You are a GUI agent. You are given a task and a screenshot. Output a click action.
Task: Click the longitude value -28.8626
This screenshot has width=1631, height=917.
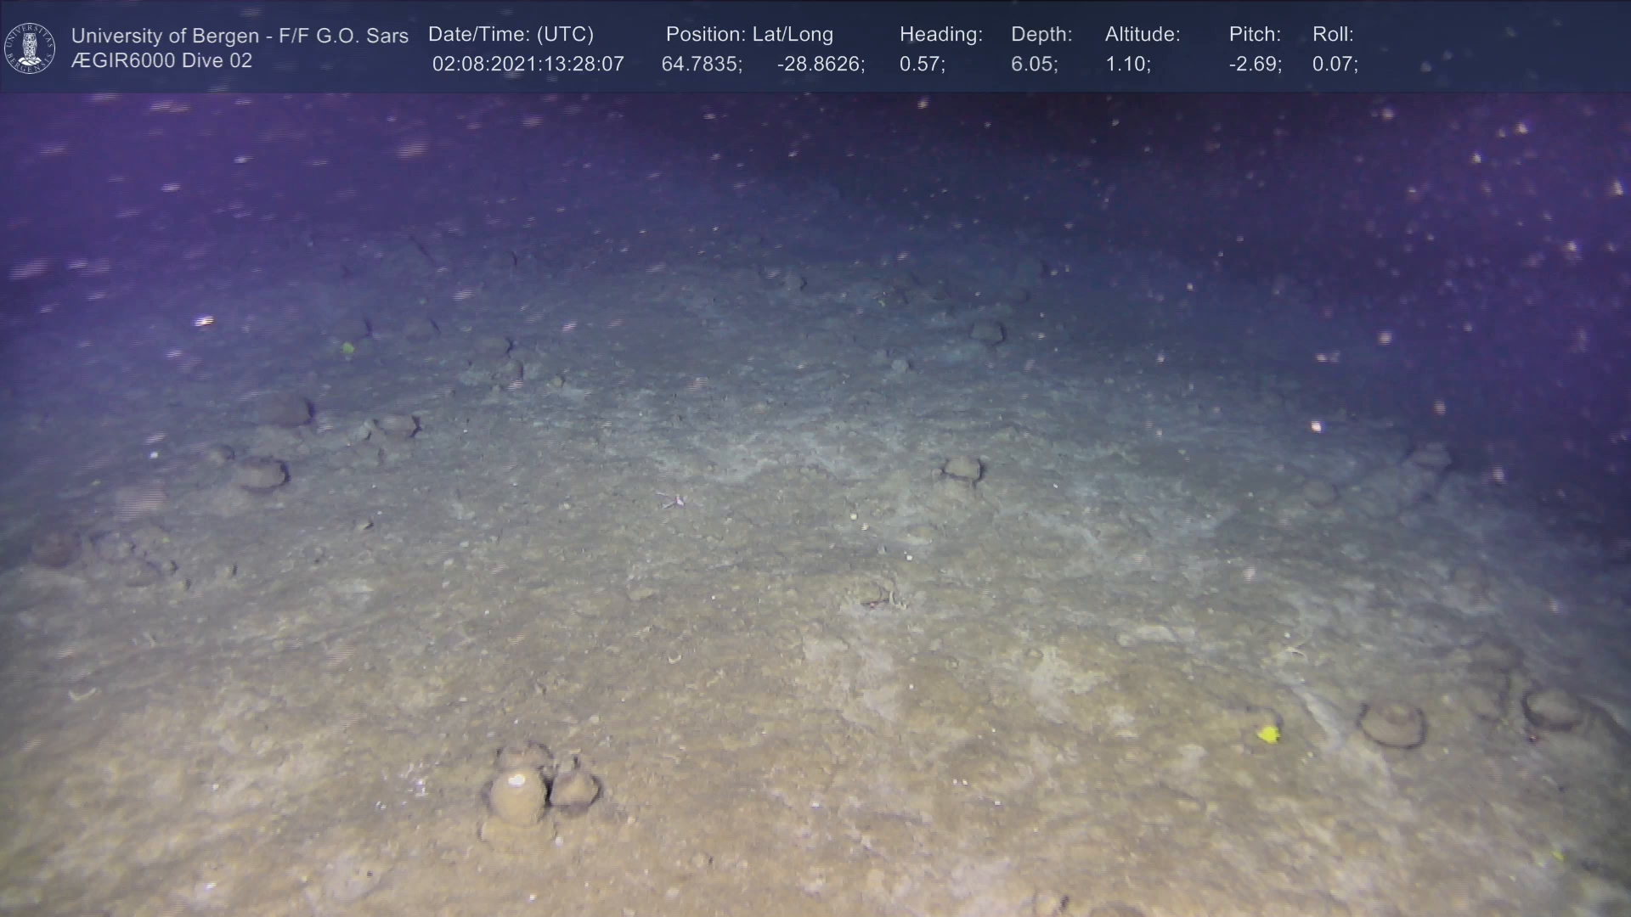click(x=820, y=65)
